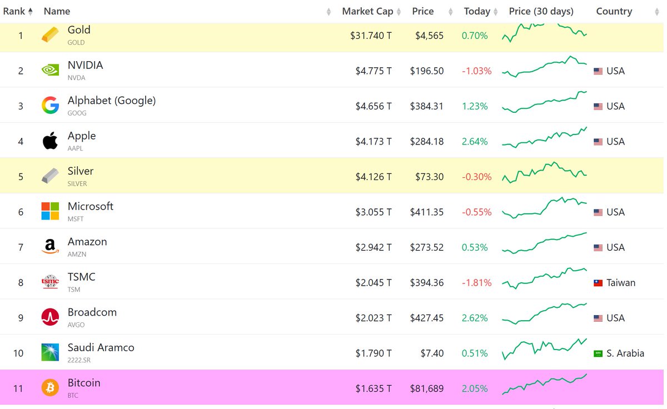Click the Price (30 days) column header
This screenshot has height=409, width=667.
click(541, 11)
